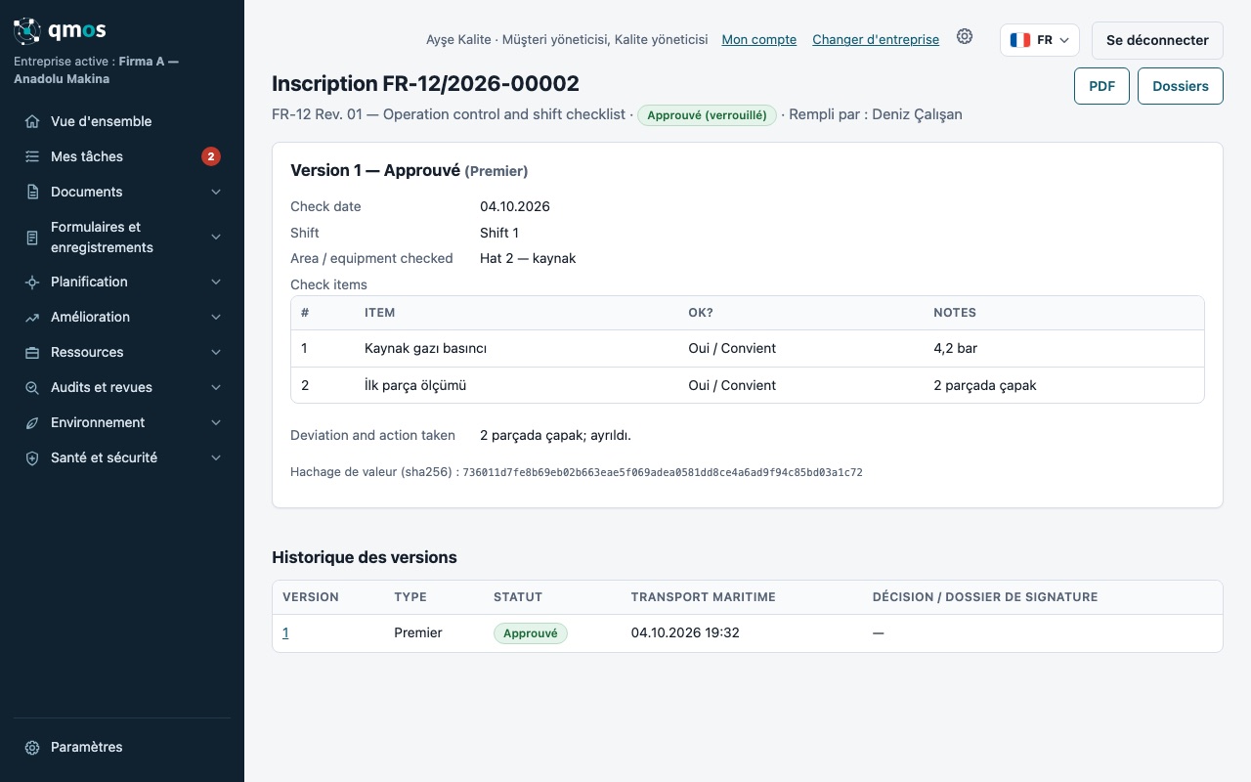Open the Mon compte link
The height and width of the screenshot is (782, 1251).
point(759,40)
